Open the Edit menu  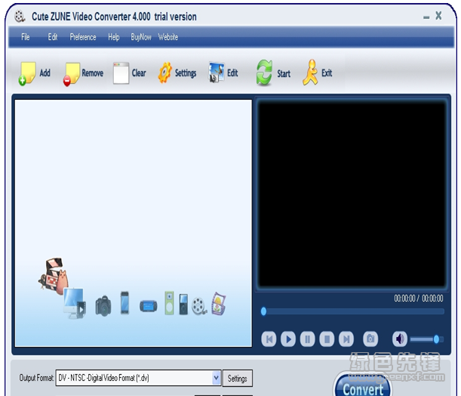tap(53, 37)
